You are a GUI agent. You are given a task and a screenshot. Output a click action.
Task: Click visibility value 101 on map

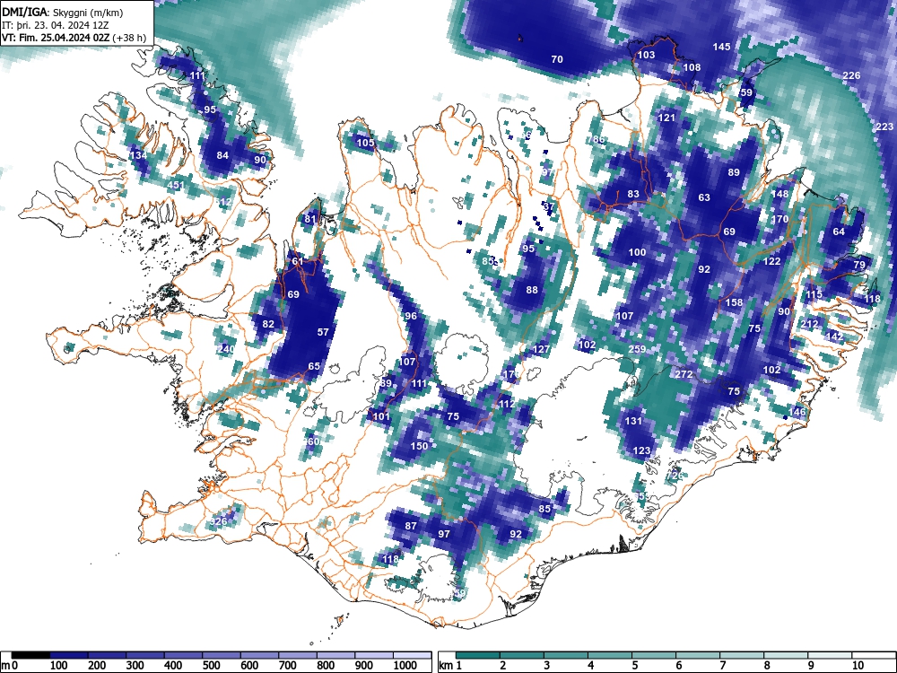[x=381, y=416]
